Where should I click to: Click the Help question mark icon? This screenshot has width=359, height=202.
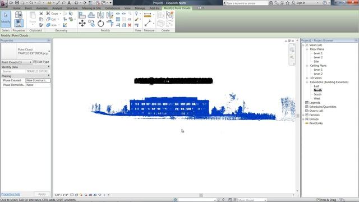pyautogui.click(x=325, y=3)
